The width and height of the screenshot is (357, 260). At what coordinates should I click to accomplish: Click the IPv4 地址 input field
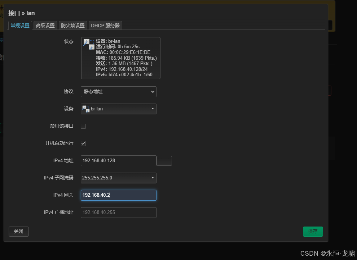pyautogui.click(x=119, y=160)
